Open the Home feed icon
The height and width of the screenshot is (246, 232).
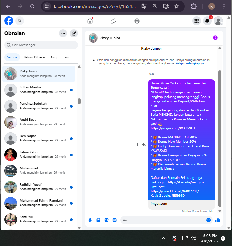pyautogui.click(x=90, y=21)
